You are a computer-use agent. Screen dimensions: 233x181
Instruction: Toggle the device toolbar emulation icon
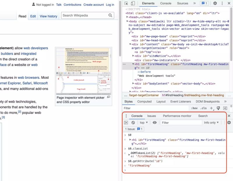pos(133,3)
